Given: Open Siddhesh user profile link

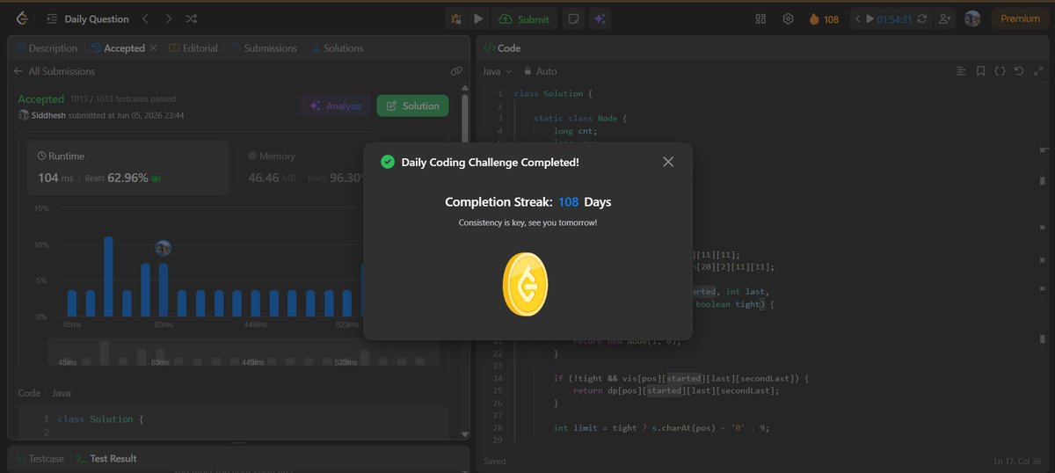Looking at the screenshot, I should point(49,115).
